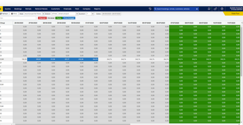The width and height of the screenshot is (243, 125).
Task: Click the 242,74 cell under 01/07/2020
Action: pos(91,59)
